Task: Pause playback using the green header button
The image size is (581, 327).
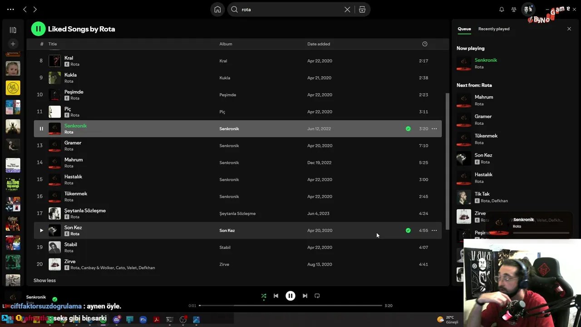Action: point(38,29)
